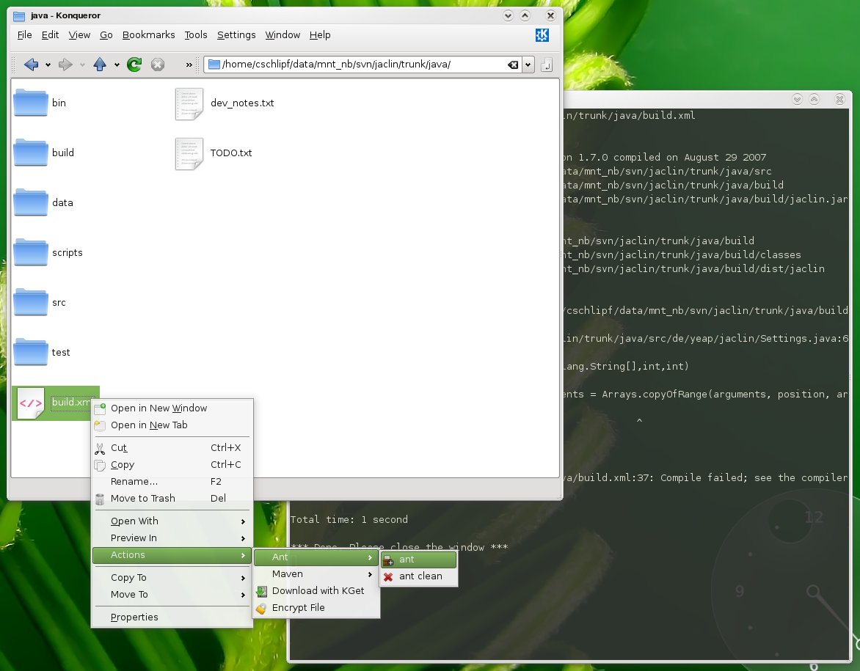Screen dimensions: 860x671
Task: Open the data folder icon
Action: pos(31,202)
